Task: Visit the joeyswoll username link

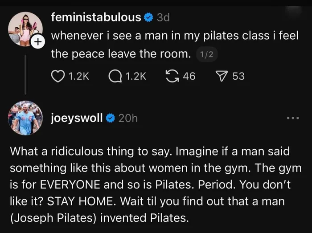Action: pyautogui.click(x=77, y=118)
